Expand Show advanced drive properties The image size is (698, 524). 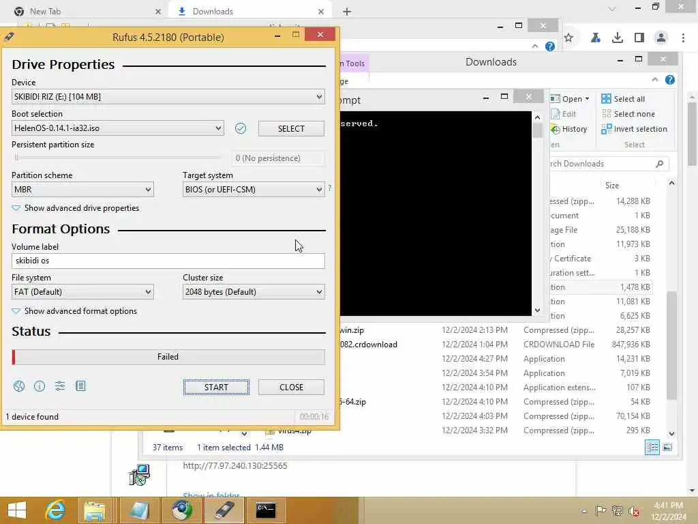click(75, 208)
